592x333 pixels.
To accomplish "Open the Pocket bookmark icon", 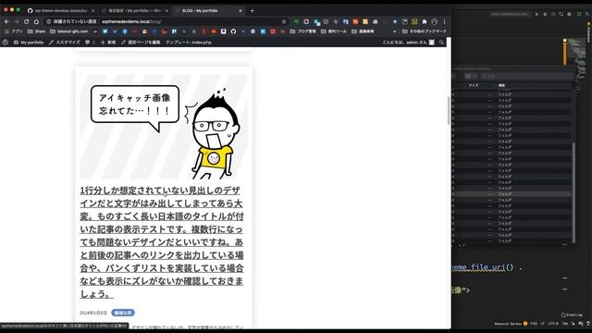I will click(273, 31).
